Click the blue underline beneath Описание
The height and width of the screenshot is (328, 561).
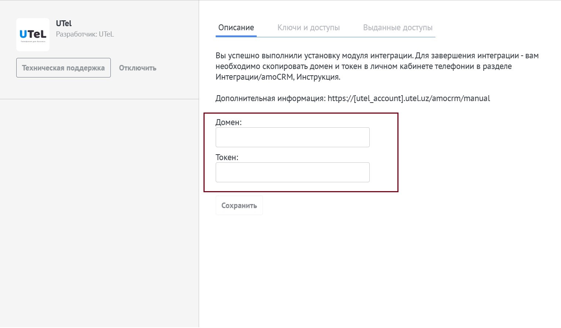point(236,36)
